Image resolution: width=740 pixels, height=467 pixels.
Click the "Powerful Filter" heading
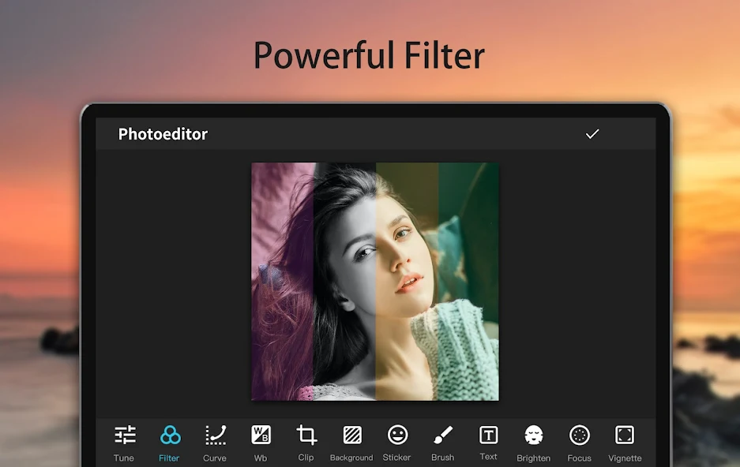[369, 56]
